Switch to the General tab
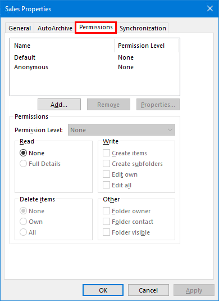Viewport: 219px width, 301px height. [x=20, y=28]
